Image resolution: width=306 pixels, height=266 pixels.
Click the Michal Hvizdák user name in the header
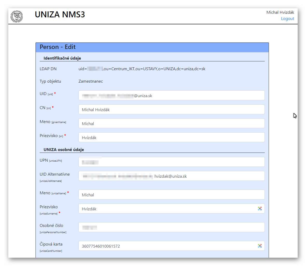(x=280, y=12)
